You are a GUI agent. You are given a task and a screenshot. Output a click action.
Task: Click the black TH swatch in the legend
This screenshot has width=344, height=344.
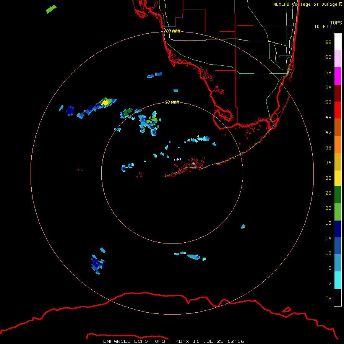click(x=338, y=297)
